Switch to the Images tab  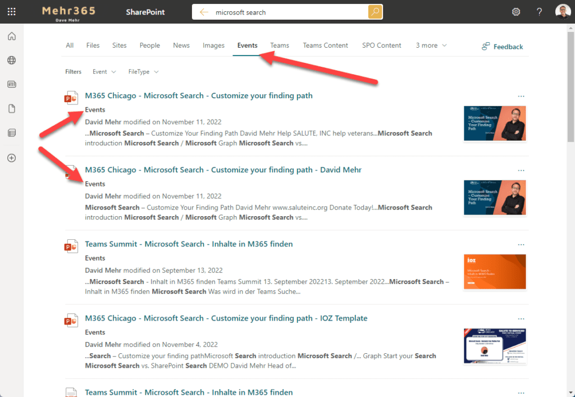213,45
